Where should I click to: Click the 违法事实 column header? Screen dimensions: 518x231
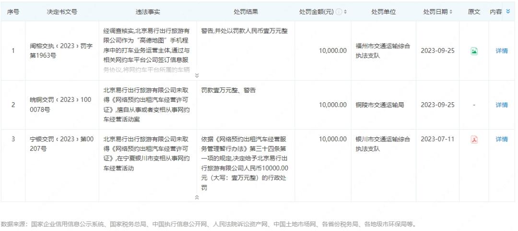(x=148, y=12)
